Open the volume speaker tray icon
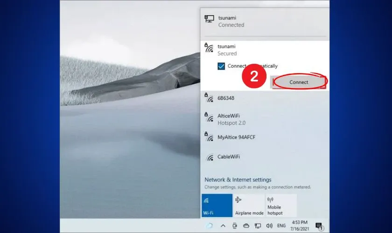The height and width of the screenshot is (233, 392). [269, 226]
